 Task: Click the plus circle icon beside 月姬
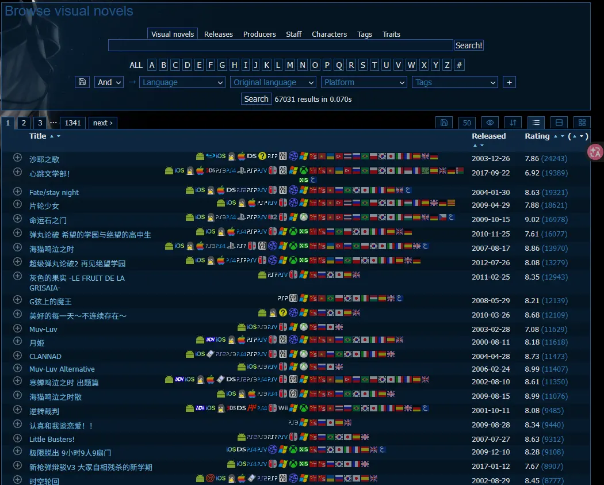tap(17, 341)
